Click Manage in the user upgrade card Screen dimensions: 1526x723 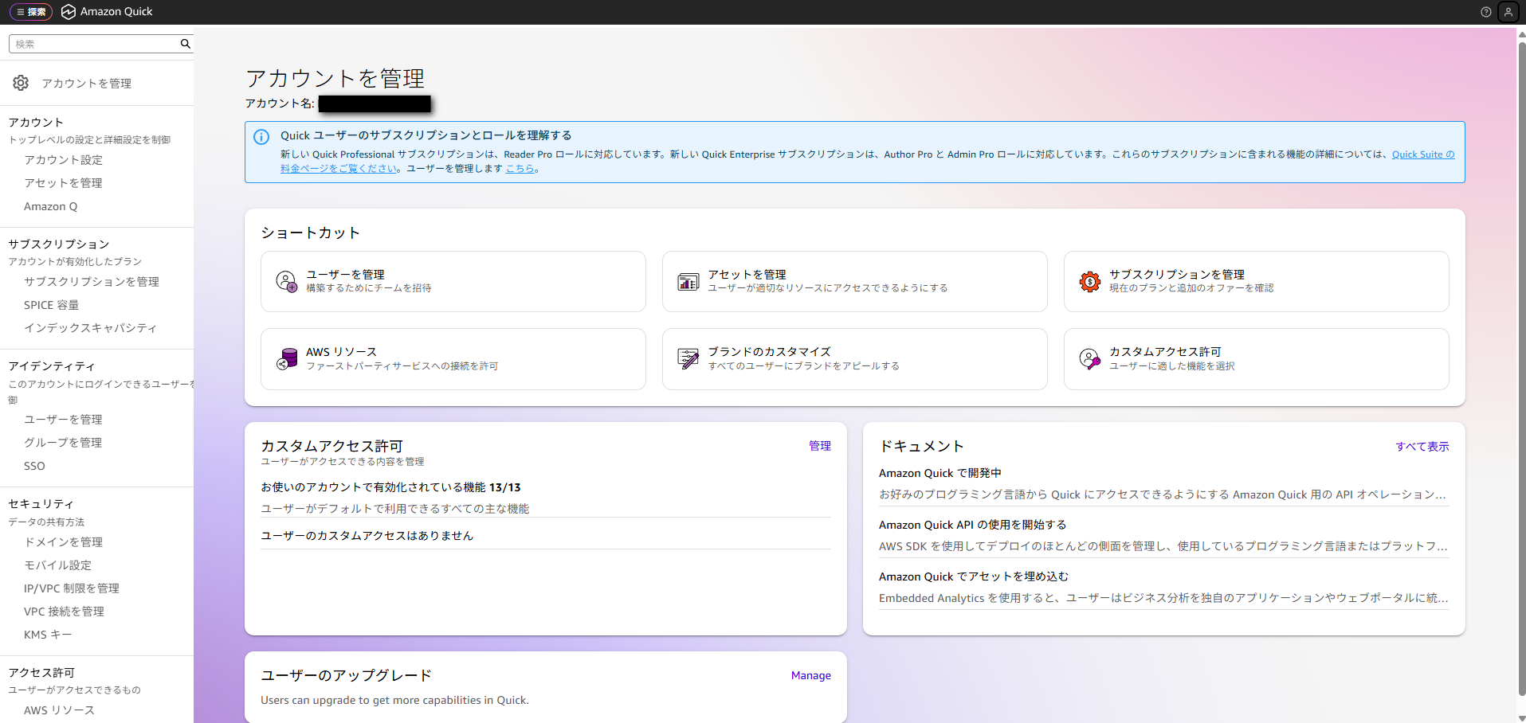[810, 675]
